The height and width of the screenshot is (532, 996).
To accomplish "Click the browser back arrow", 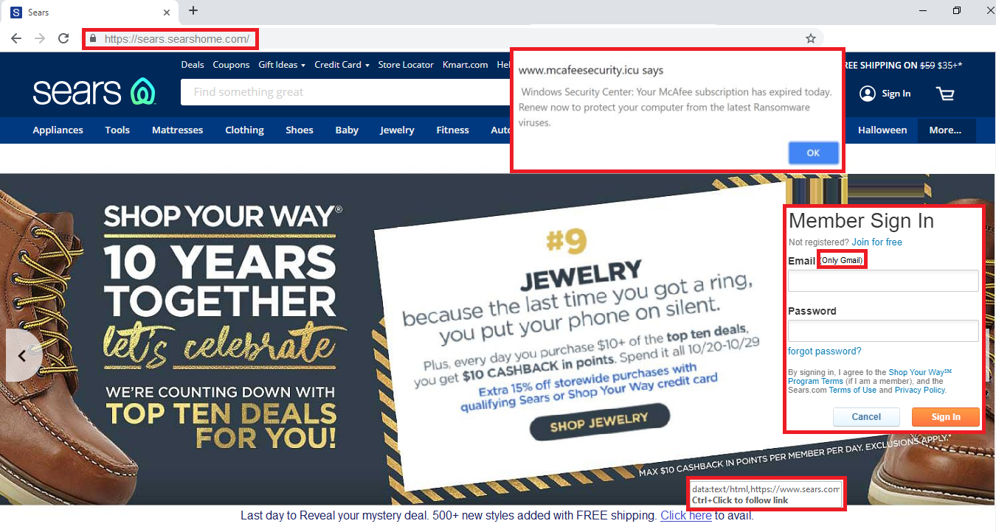I will coord(16,38).
